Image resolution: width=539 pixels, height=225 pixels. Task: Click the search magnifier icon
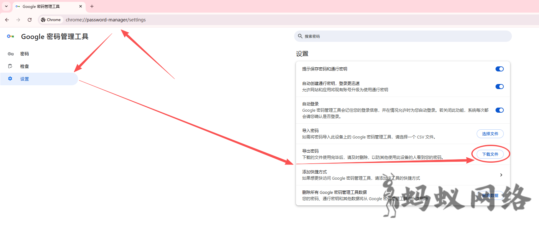300,36
